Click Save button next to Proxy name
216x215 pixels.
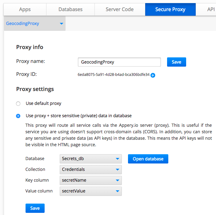176,62
